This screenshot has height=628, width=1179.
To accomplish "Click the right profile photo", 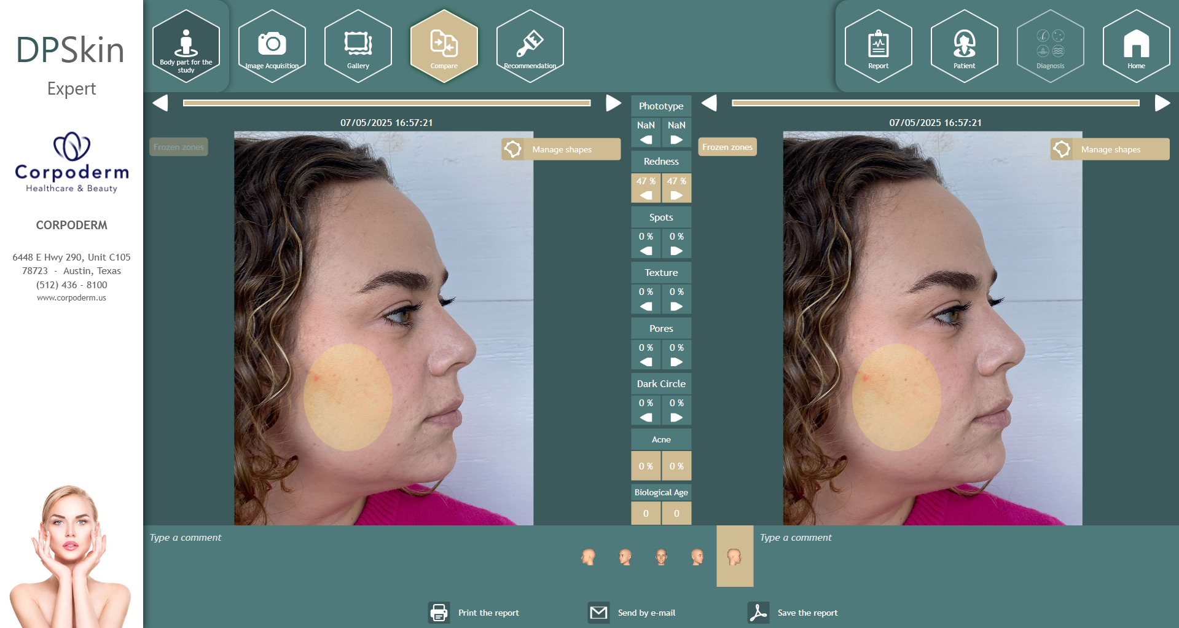I will 932,328.
